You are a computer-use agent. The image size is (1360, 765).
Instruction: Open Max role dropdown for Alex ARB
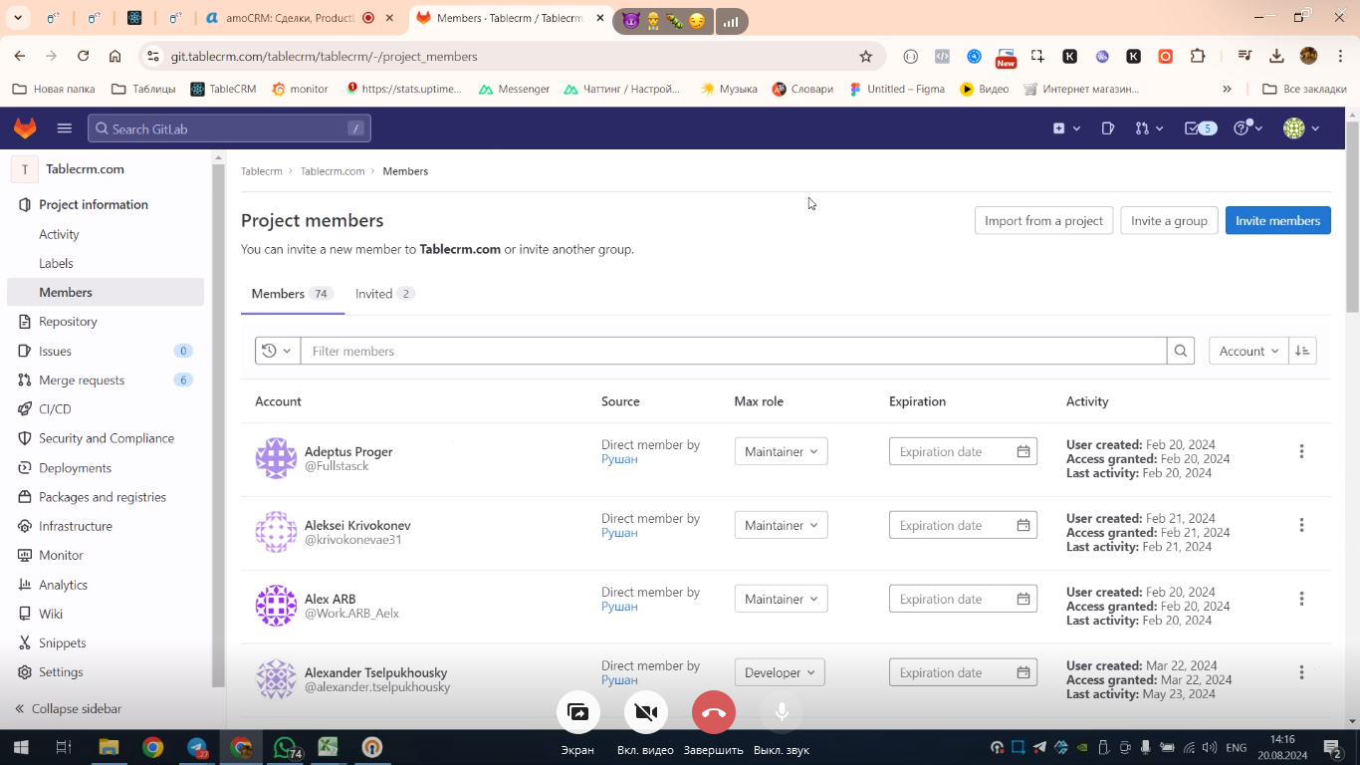coord(781,599)
